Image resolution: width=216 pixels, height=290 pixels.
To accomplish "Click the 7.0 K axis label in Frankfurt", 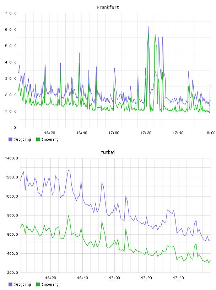I will click(x=10, y=13).
